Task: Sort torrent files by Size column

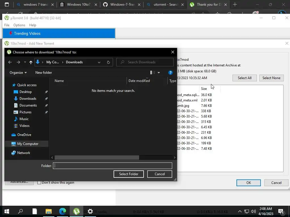Action: [x=204, y=88]
